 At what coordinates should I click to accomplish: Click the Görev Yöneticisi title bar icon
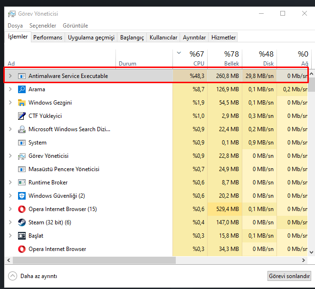12,14
